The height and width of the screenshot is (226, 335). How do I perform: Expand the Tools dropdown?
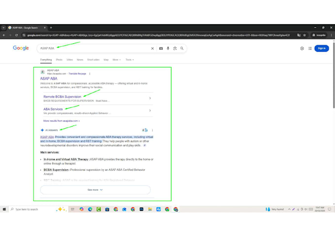coord(130,60)
